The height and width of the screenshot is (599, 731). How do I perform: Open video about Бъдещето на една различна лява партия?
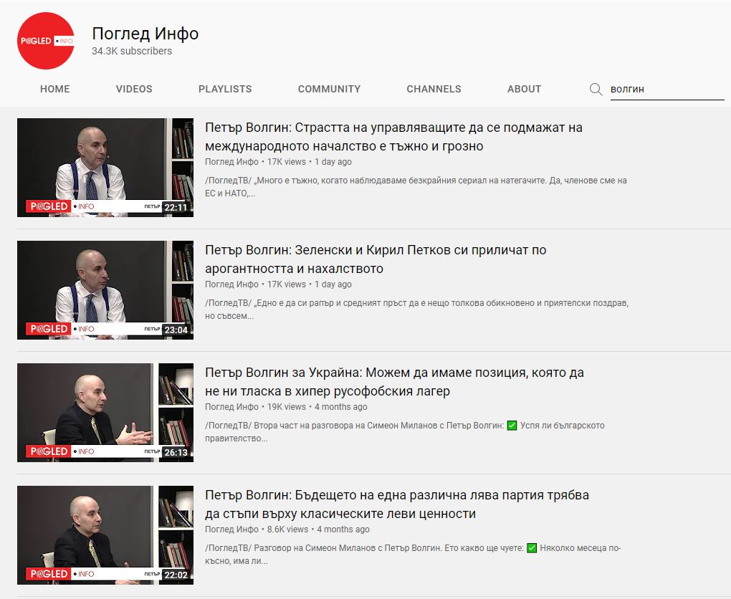397,504
